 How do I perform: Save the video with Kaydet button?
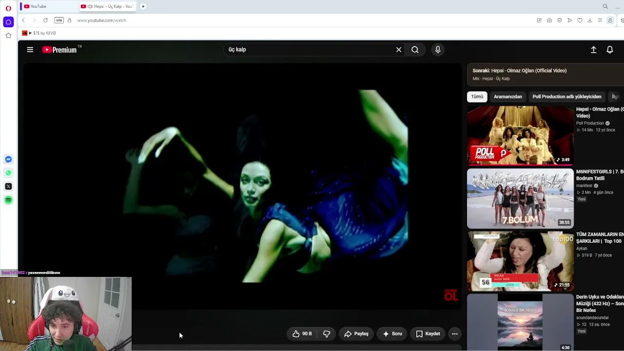428,334
